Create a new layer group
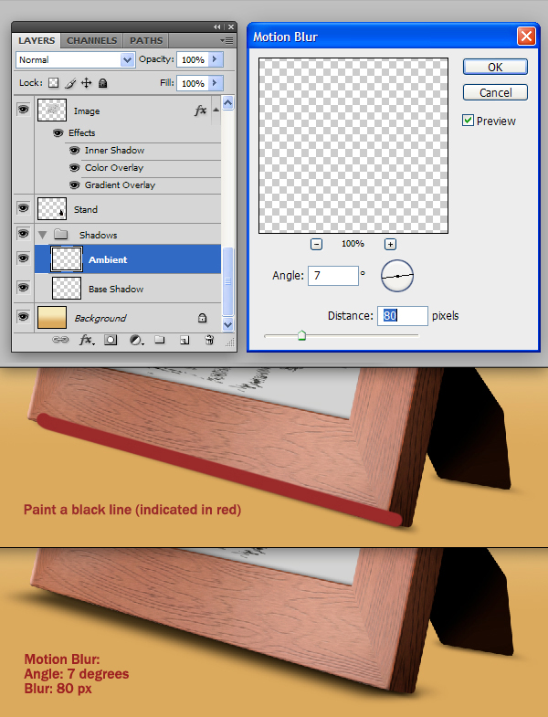Screen dimensions: 548x717 (159, 339)
